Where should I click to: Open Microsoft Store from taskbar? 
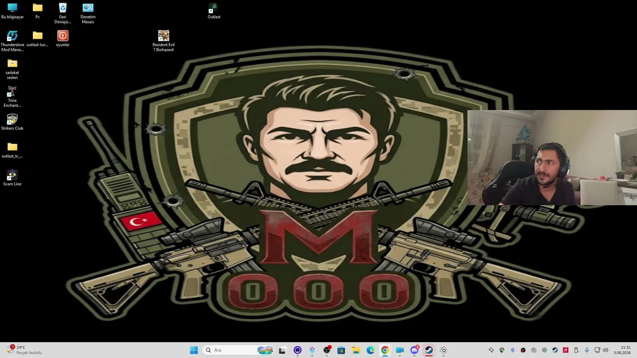[x=341, y=350]
